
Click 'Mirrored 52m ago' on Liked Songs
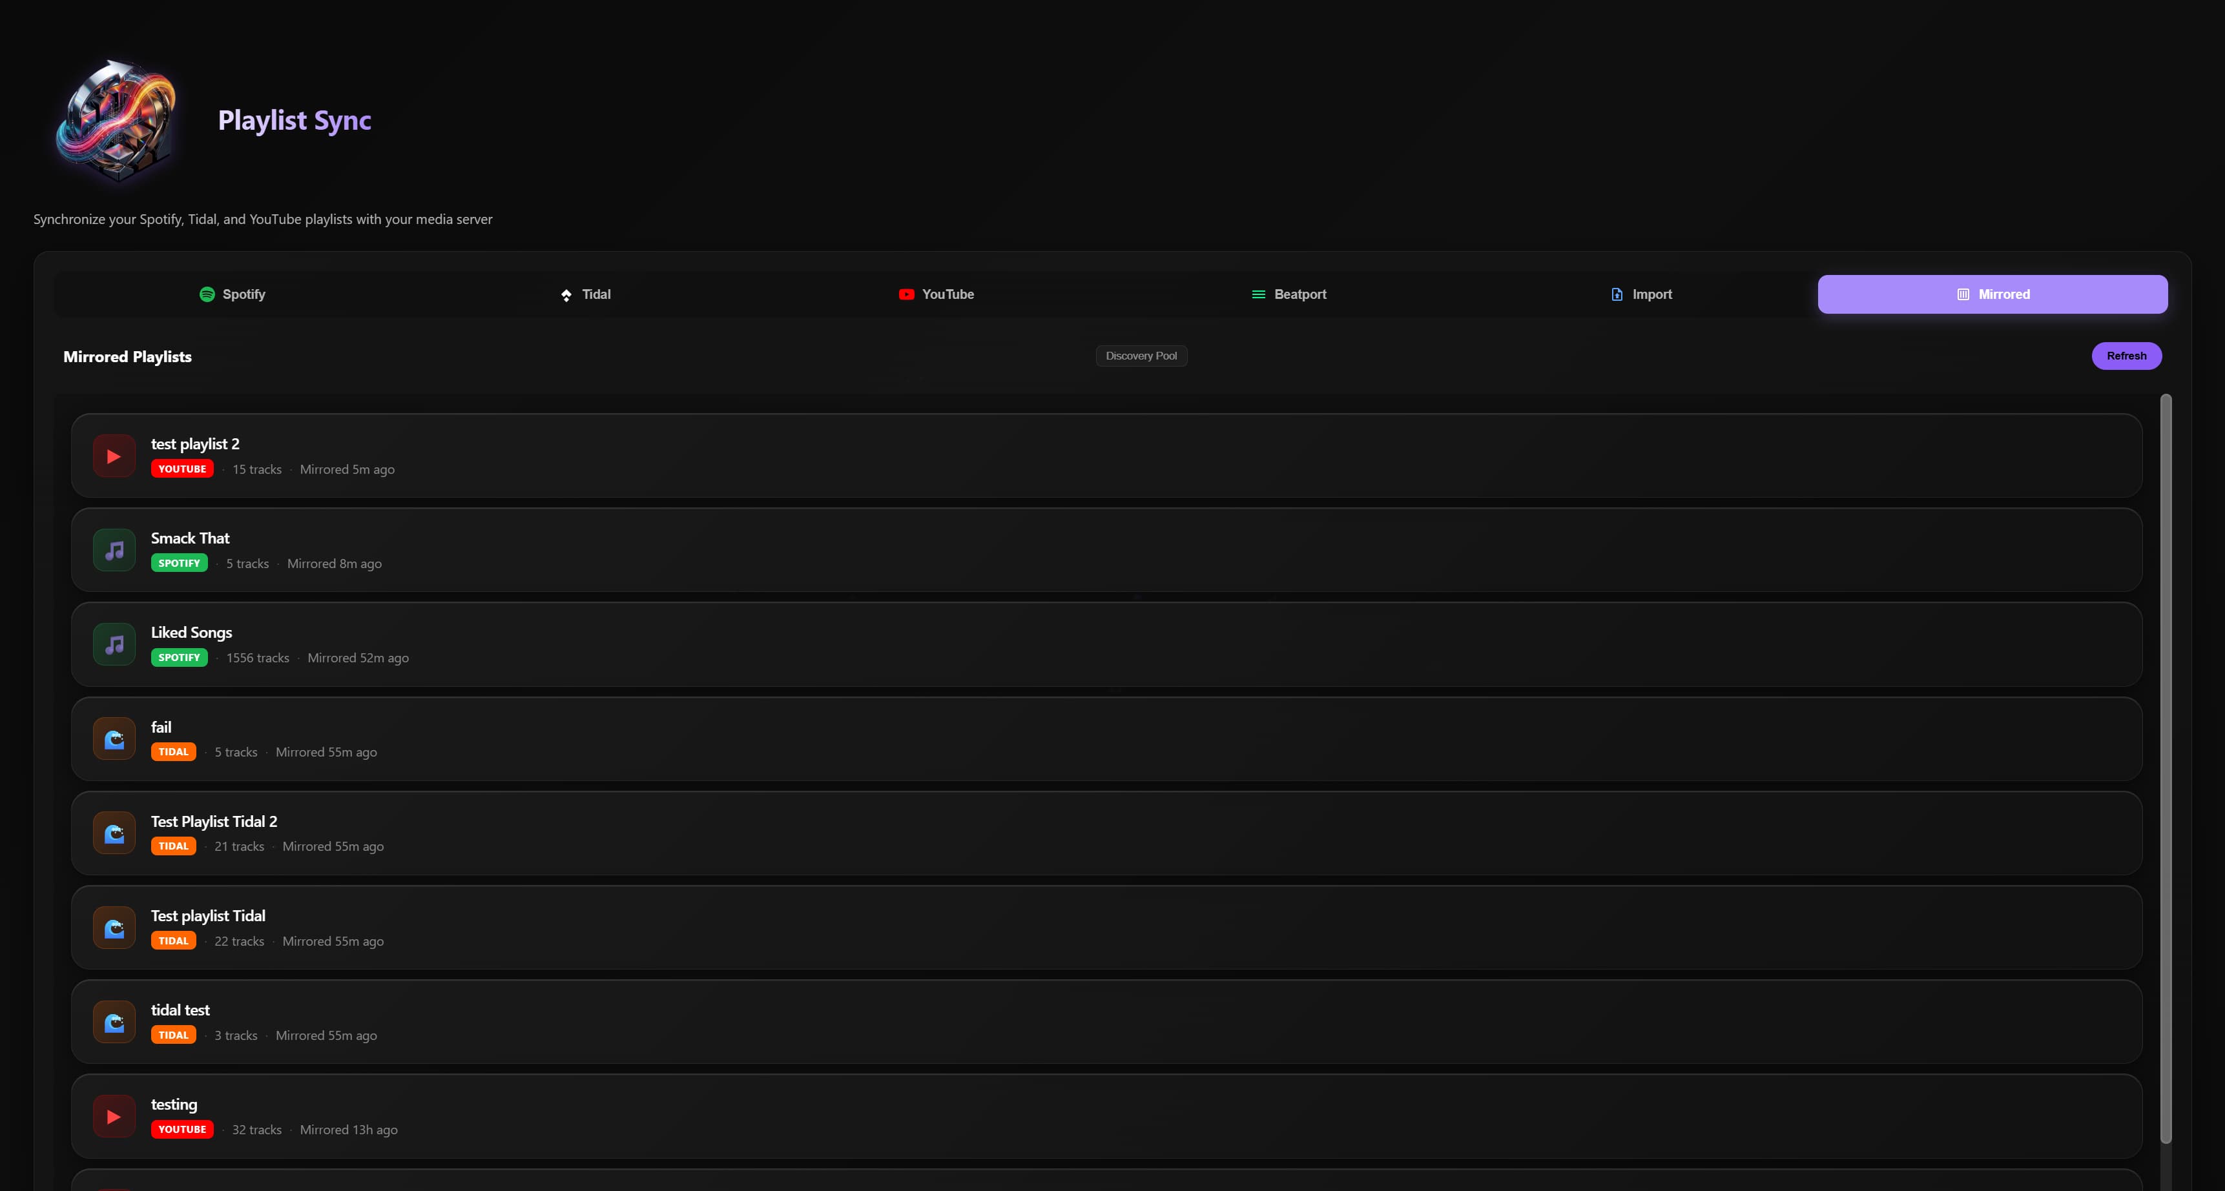pyautogui.click(x=358, y=658)
